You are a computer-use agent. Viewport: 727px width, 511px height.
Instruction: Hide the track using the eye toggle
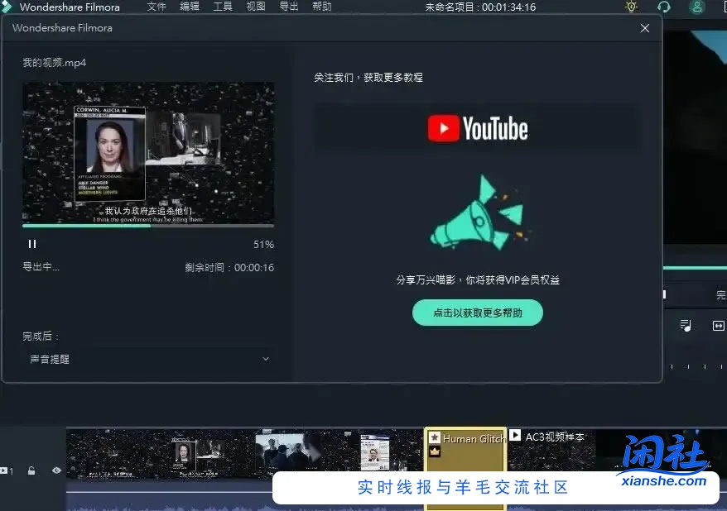[x=55, y=470]
